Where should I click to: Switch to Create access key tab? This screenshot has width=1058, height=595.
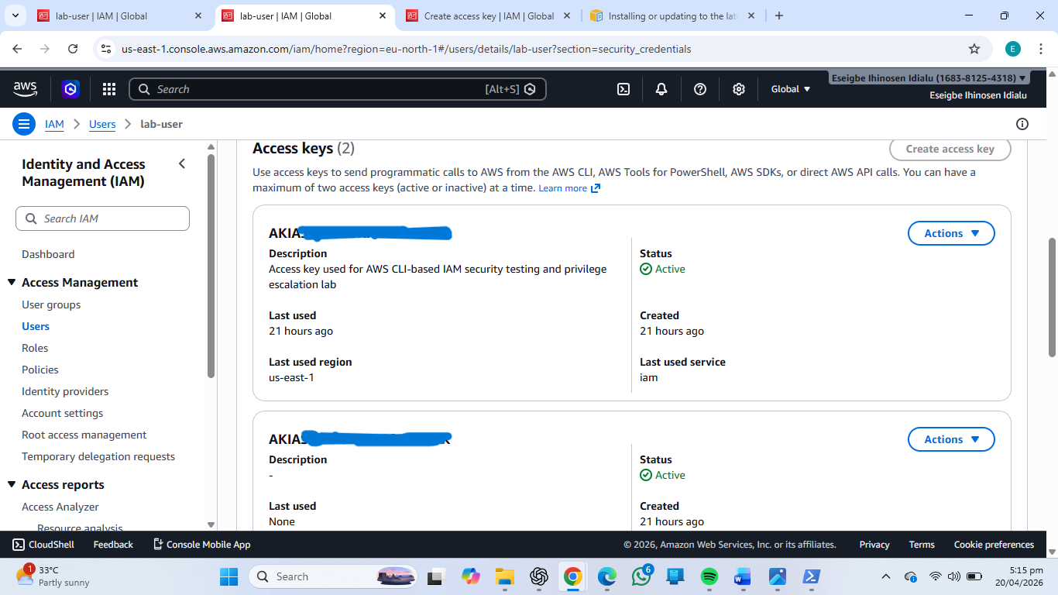(489, 15)
